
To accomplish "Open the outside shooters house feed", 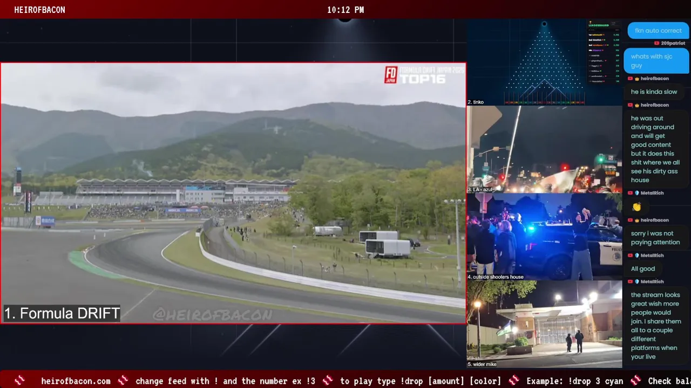I will click(544, 237).
